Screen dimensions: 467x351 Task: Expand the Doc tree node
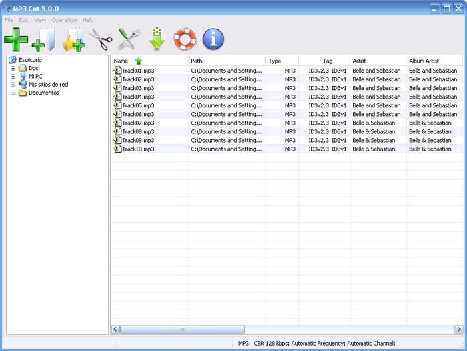(x=13, y=68)
